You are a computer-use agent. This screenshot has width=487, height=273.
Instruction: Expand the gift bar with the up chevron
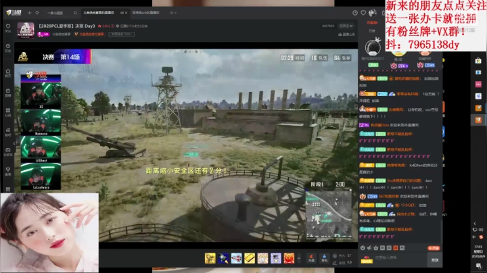tap(299, 258)
